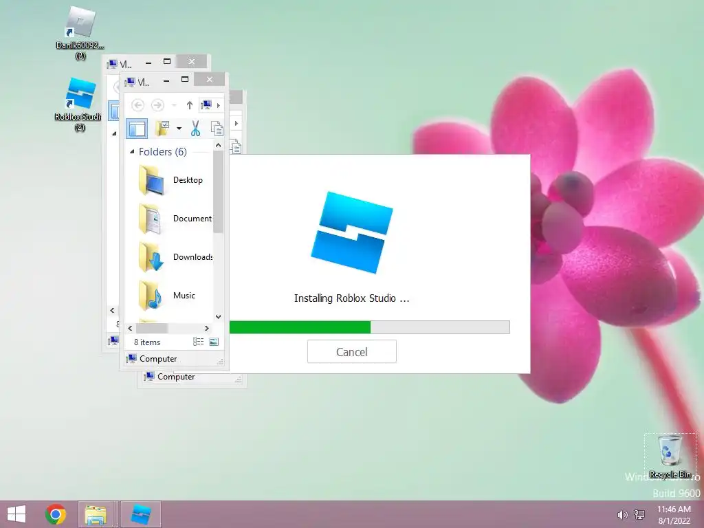
Task: Select the Roblox Studio desktop shortcut
Action: pyautogui.click(x=79, y=104)
